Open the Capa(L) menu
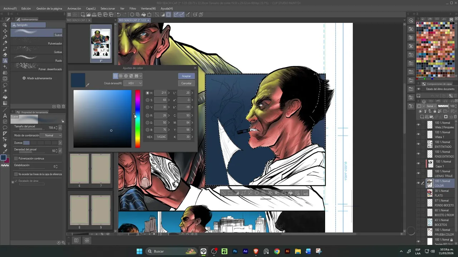Image resolution: width=458 pixels, height=257 pixels. [91, 8]
